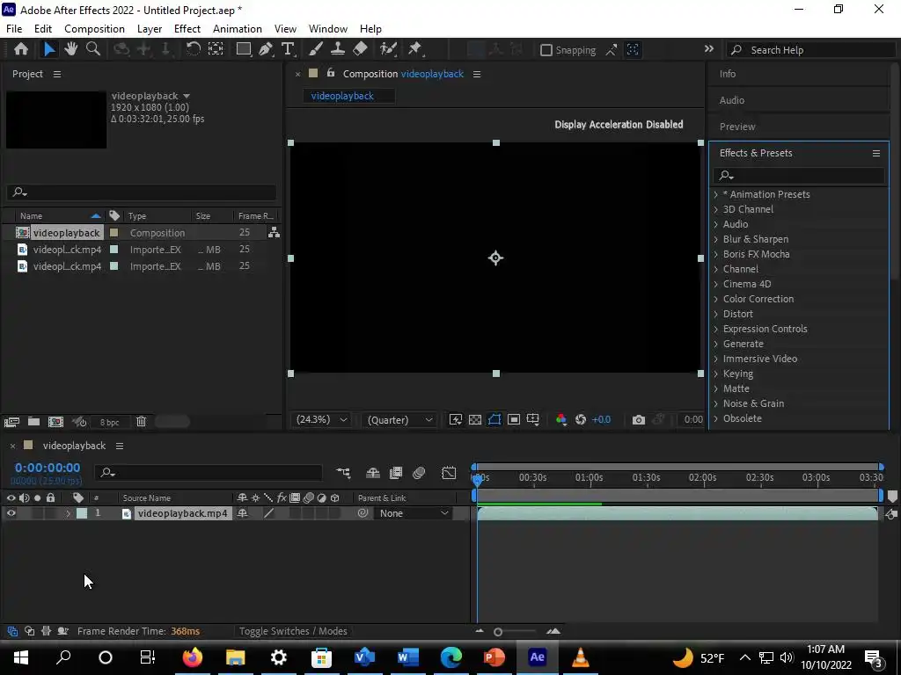Delete selected project item with trash icon
The image size is (901, 675).
click(142, 422)
